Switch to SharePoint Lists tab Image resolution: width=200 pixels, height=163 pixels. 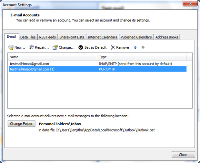click(x=72, y=37)
